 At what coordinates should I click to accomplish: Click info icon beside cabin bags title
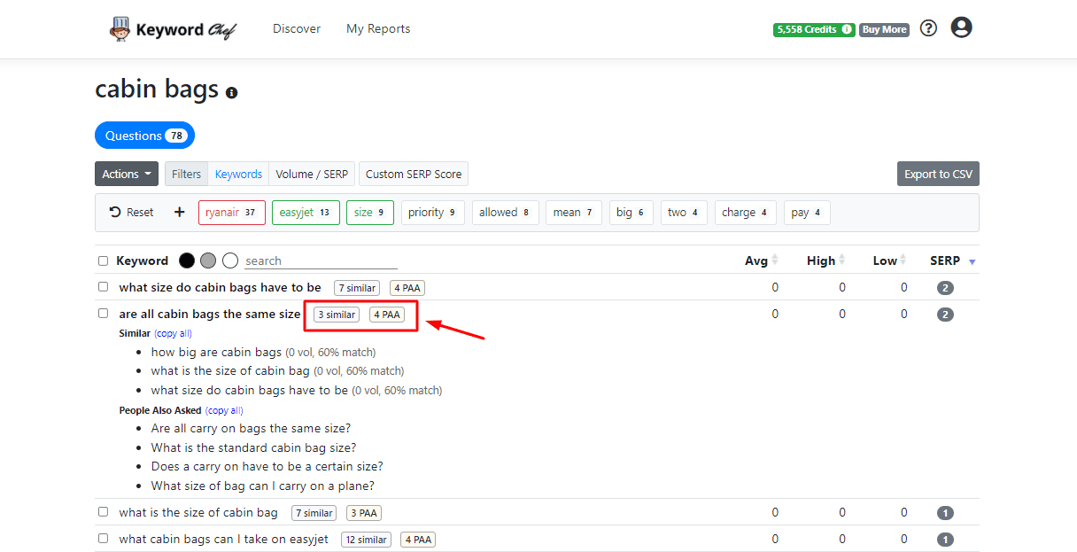coord(232,92)
